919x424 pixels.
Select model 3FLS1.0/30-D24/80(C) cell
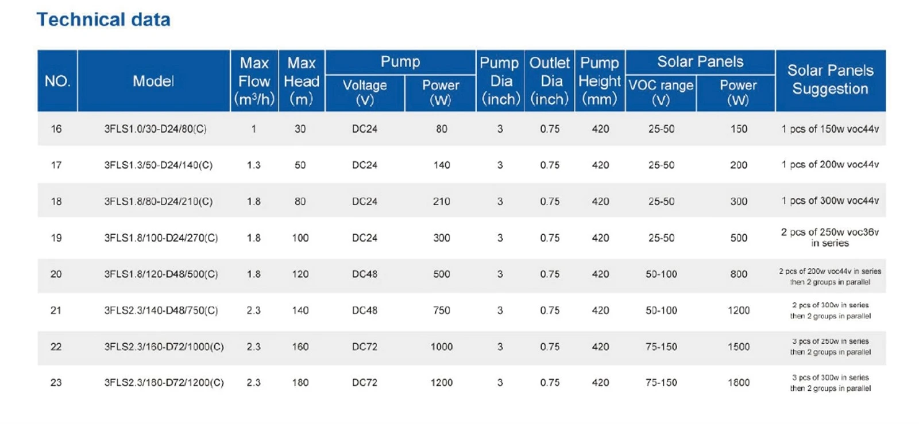tap(155, 129)
